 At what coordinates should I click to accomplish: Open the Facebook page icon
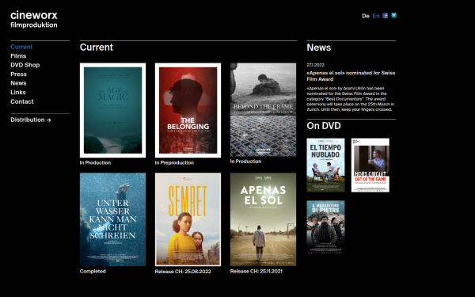[385, 16]
